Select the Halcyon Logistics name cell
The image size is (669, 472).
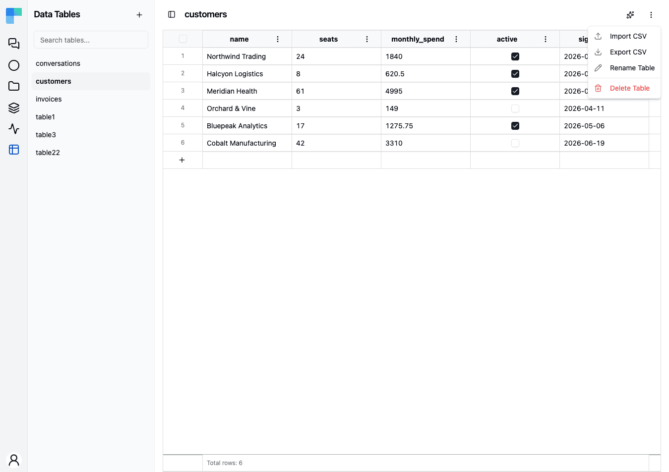pos(247,74)
